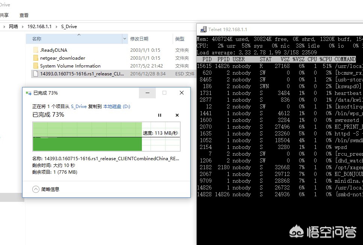Click the 2016/12/28 8:34 modified date
Screen dimensions: 363x245
pos(148,74)
